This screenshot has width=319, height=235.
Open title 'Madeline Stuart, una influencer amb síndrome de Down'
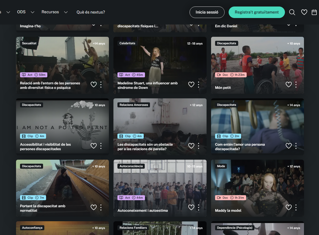pos(147,85)
